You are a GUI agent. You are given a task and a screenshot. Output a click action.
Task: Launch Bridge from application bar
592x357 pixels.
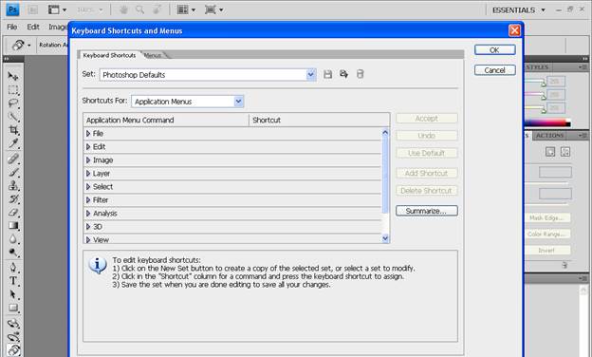[x=33, y=9]
